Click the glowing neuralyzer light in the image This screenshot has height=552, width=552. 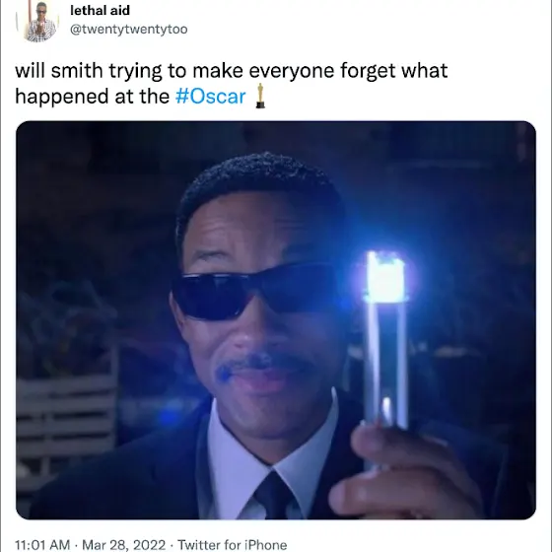(384, 277)
